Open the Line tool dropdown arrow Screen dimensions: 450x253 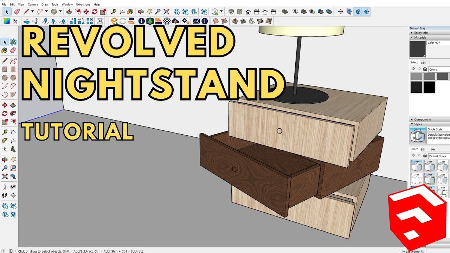[32, 12]
